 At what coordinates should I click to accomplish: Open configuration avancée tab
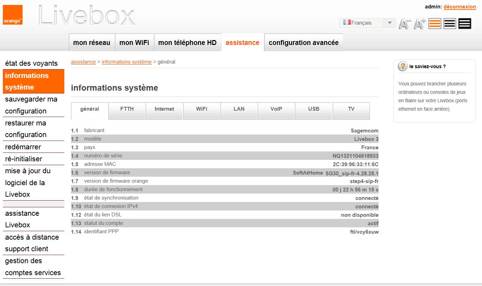tap(304, 43)
